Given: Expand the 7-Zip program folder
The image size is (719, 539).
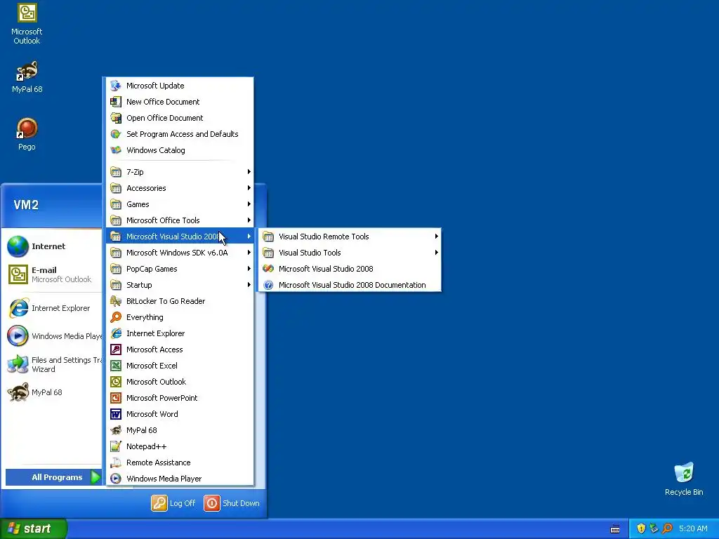Looking at the screenshot, I should point(180,172).
